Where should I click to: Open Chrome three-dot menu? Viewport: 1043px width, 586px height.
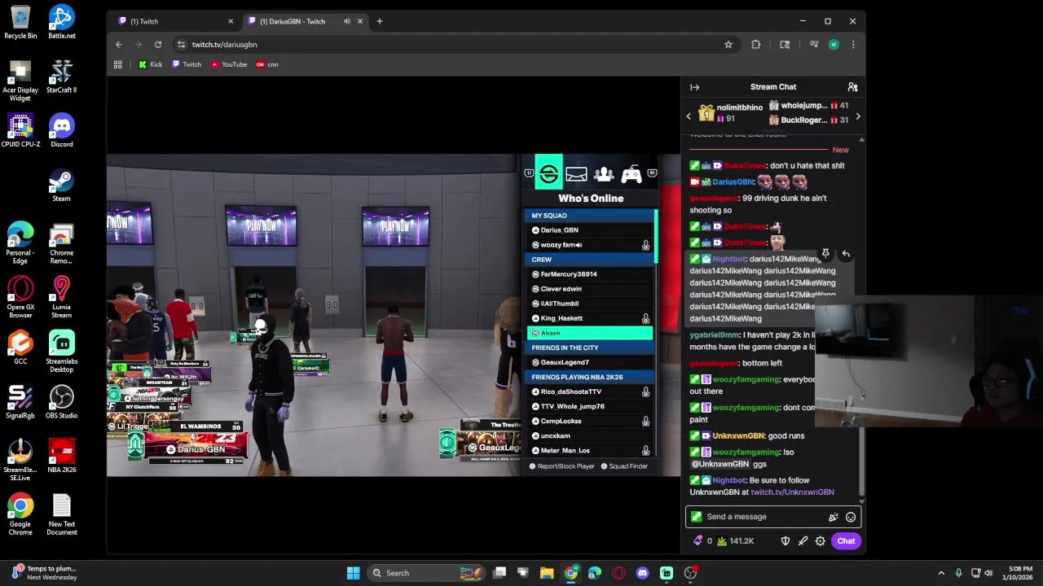853,45
